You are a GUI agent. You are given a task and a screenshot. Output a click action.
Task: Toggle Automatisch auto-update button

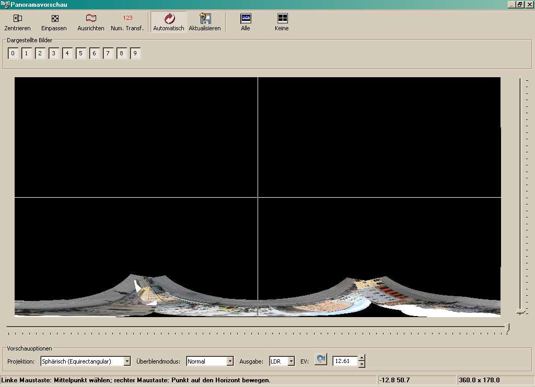[x=169, y=19]
